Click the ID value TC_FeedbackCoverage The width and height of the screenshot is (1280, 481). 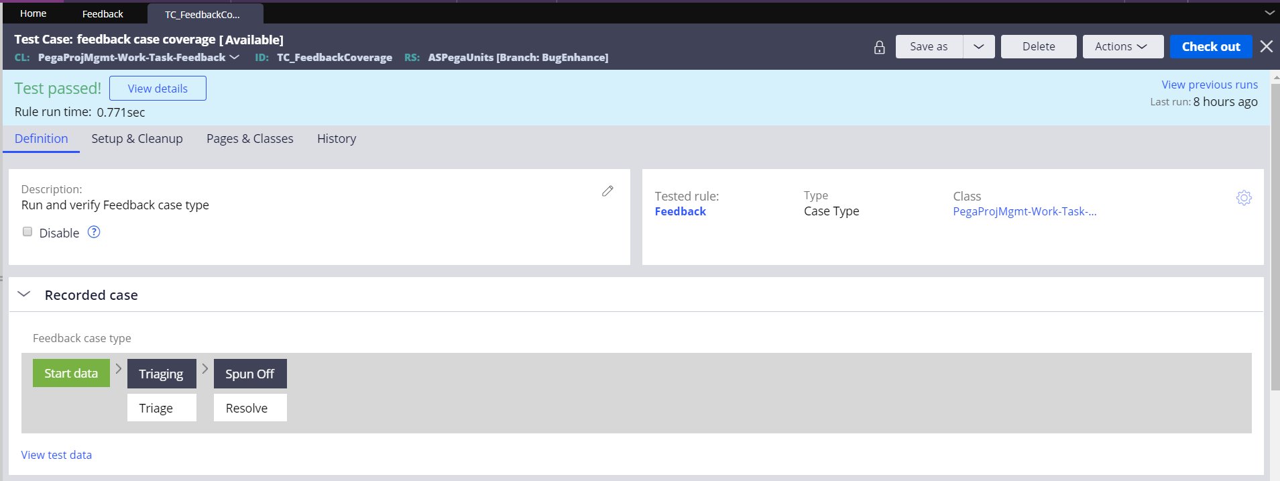(x=335, y=58)
